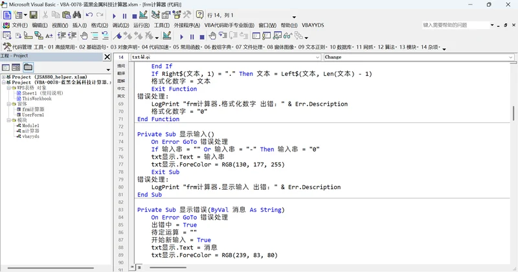Click the Quick Watch glasses icon
Screen dimensions: 518x272
tap(287, 36)
